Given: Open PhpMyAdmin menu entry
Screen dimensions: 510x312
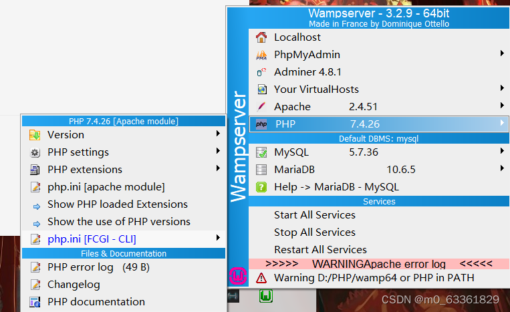Looking at the screenshot, I should (x=379, y=55).
